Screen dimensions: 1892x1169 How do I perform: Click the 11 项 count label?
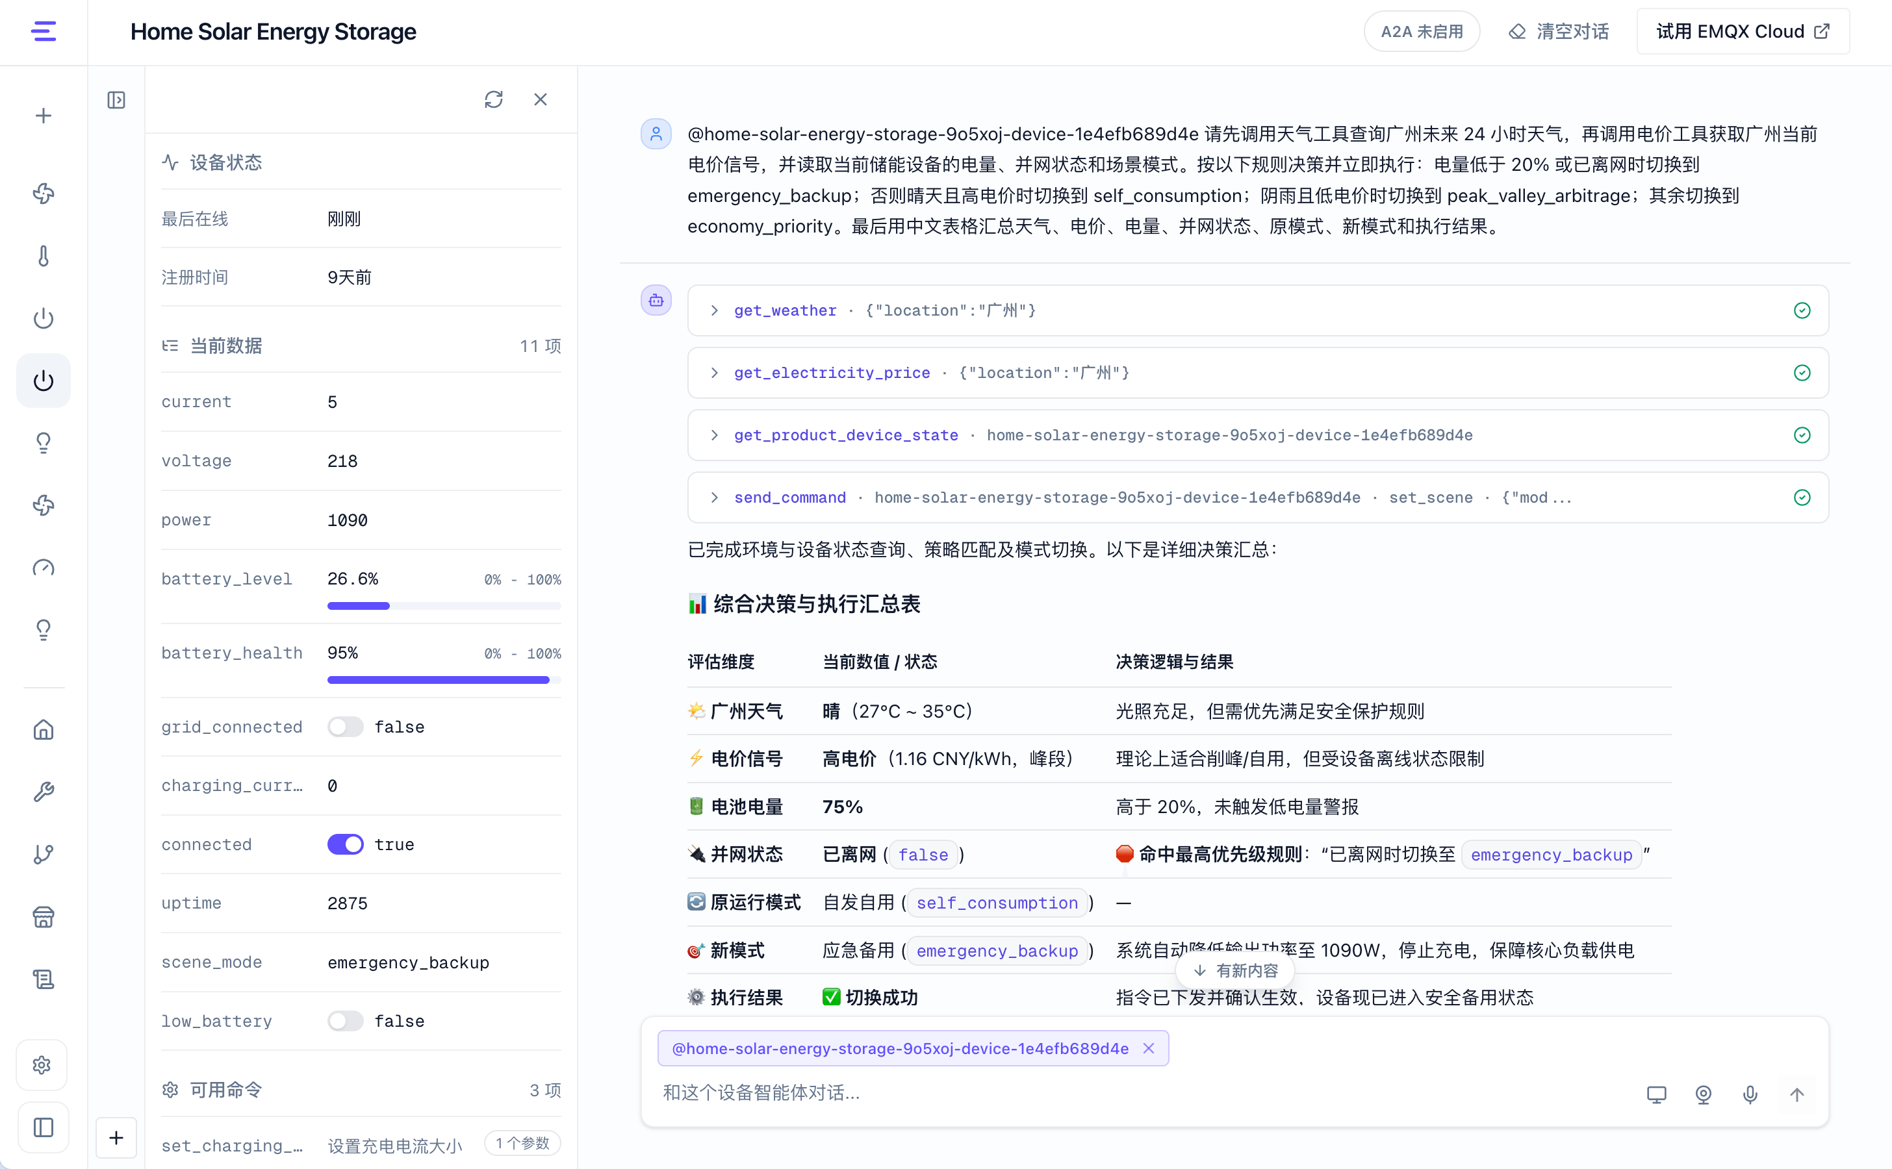coord(540,346)
